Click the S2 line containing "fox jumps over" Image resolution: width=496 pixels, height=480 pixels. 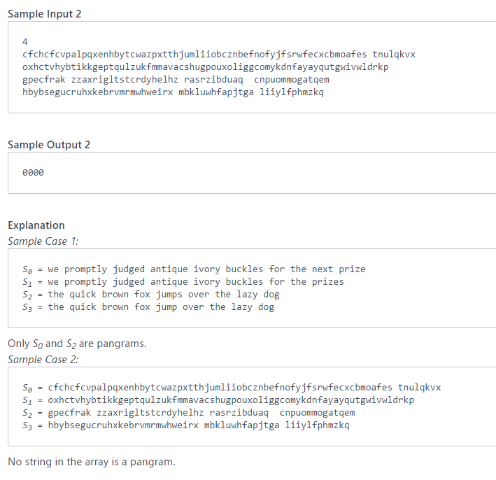tap(150, 294)
